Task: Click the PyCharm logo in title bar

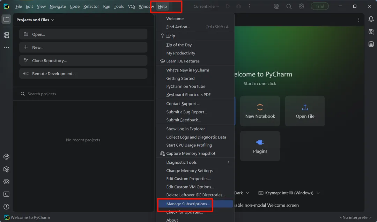Action: point(6,6)
